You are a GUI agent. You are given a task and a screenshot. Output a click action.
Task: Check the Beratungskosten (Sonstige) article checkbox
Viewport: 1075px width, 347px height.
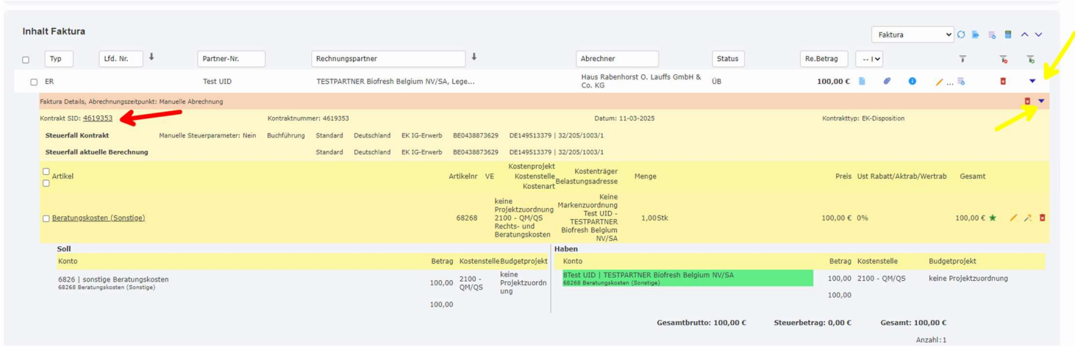(46, 218)
